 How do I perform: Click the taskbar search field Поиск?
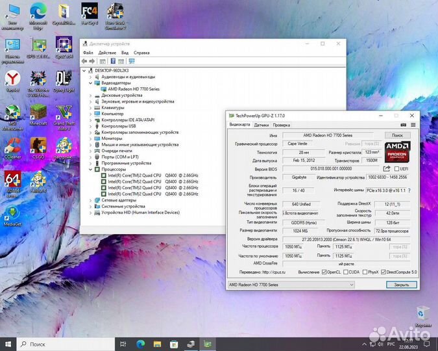click(66, 344)
